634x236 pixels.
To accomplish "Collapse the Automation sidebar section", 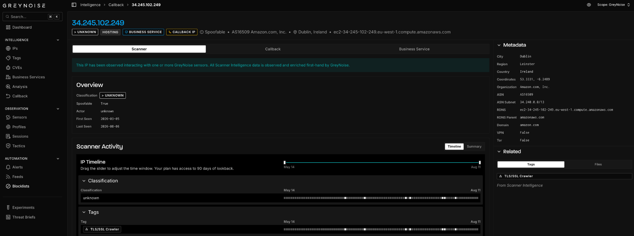I will 58,159.
